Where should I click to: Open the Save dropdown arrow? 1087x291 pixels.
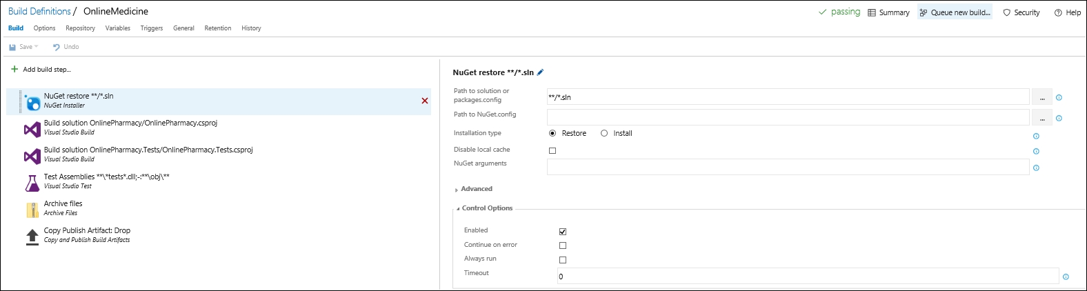pos(37,47)
